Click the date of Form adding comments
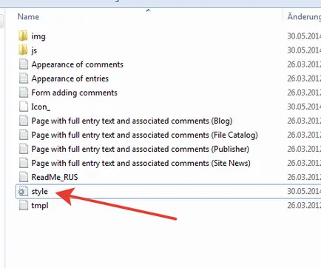Viewport: 321px width, 268px height. tap(304, 93)
